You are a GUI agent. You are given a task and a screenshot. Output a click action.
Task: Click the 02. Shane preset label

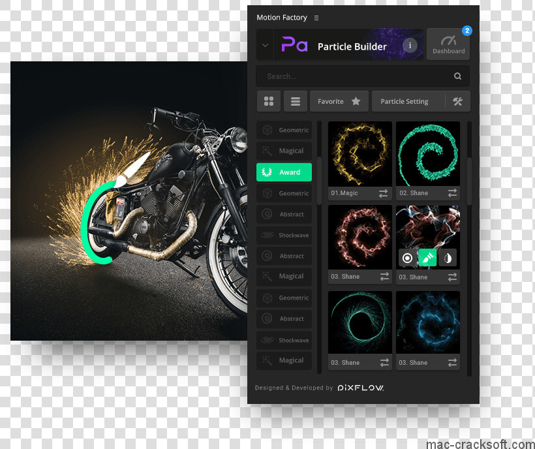[x=414, y=193]
